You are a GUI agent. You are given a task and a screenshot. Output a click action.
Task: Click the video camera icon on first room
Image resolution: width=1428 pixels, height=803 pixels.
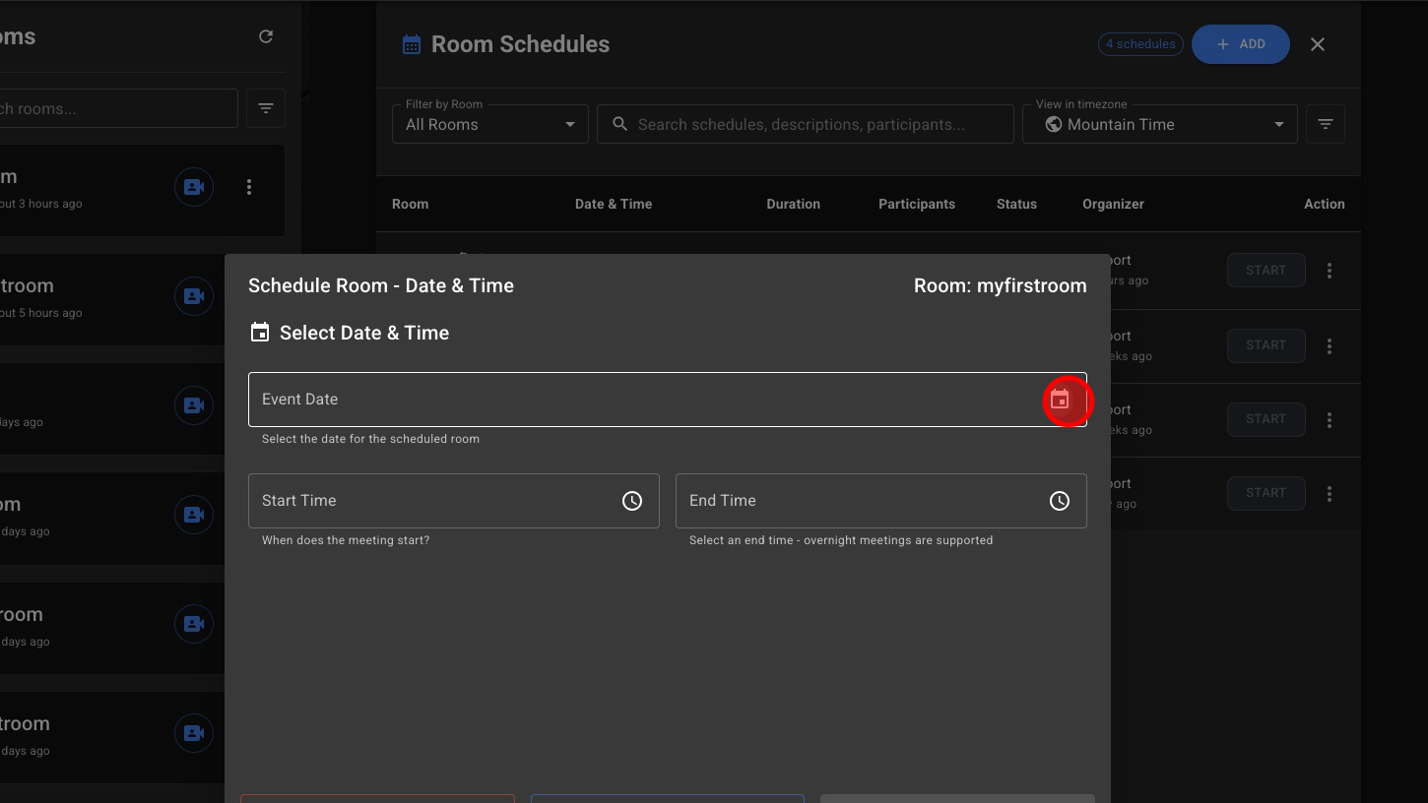point(194,187)
